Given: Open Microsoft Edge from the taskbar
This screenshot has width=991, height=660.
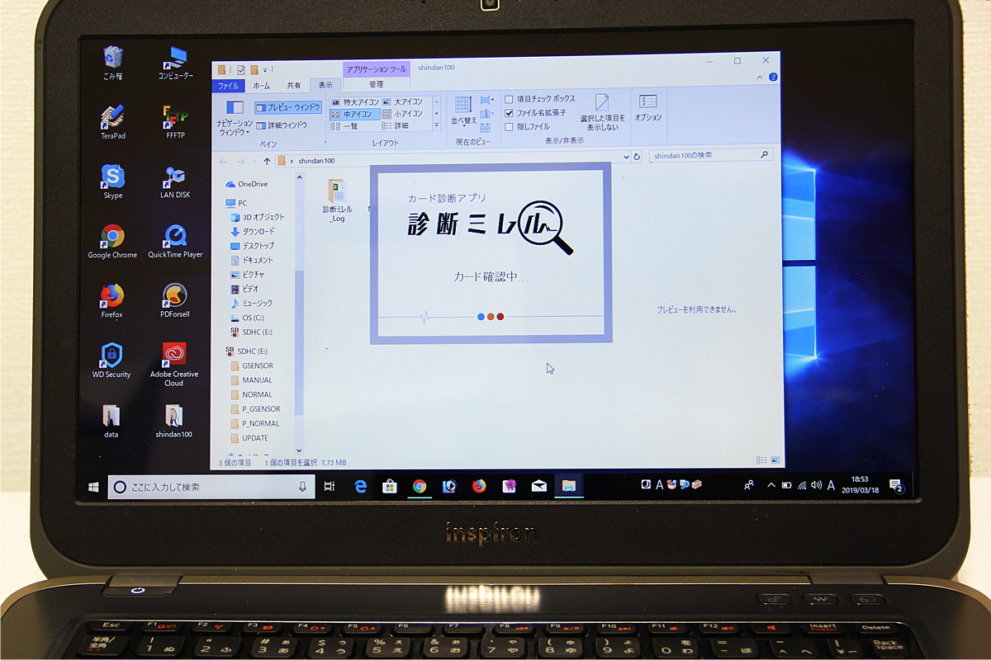Looking at the screenshot, I should 360,486.
